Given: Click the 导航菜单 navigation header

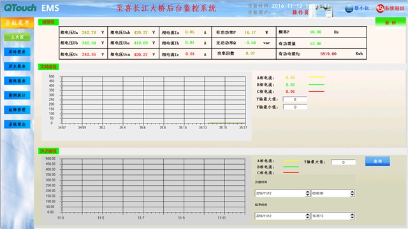Looking at the screenshot, I should point(17,23).
